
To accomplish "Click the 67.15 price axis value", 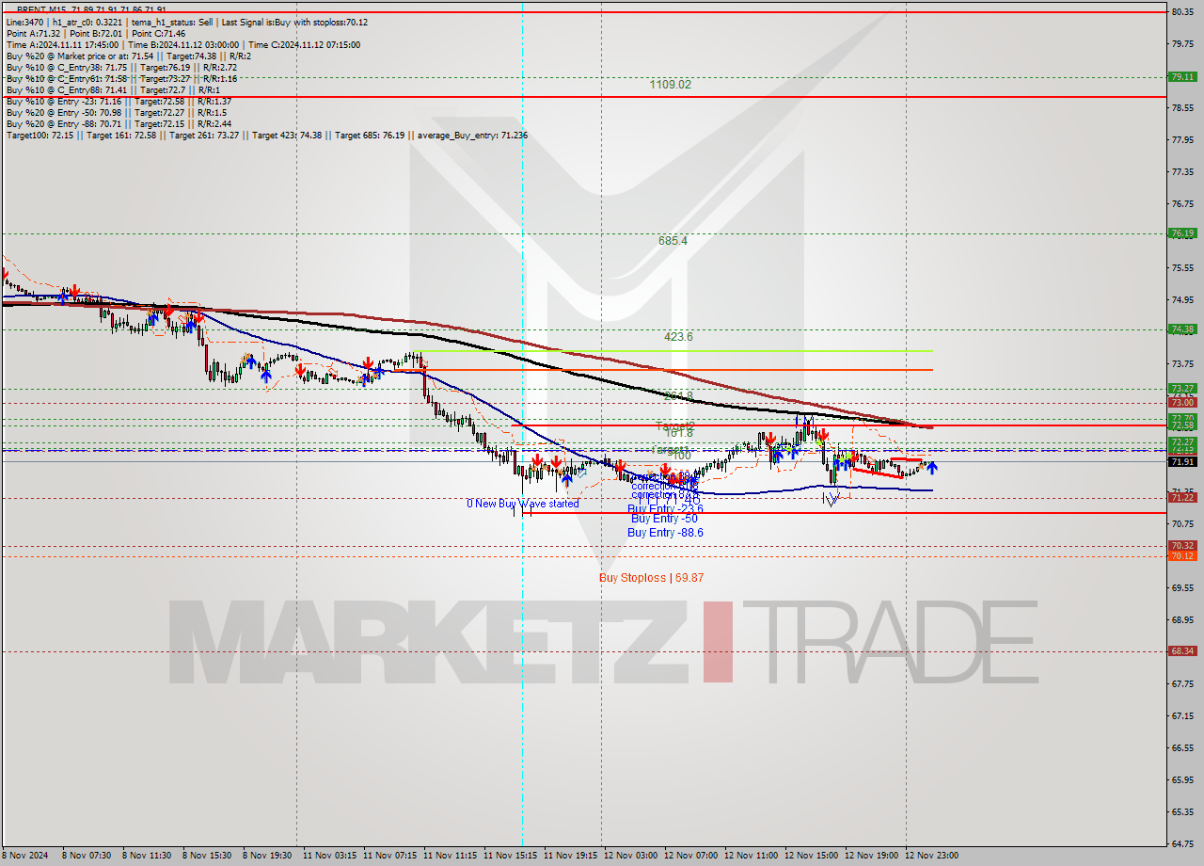I will [1182, 715].
